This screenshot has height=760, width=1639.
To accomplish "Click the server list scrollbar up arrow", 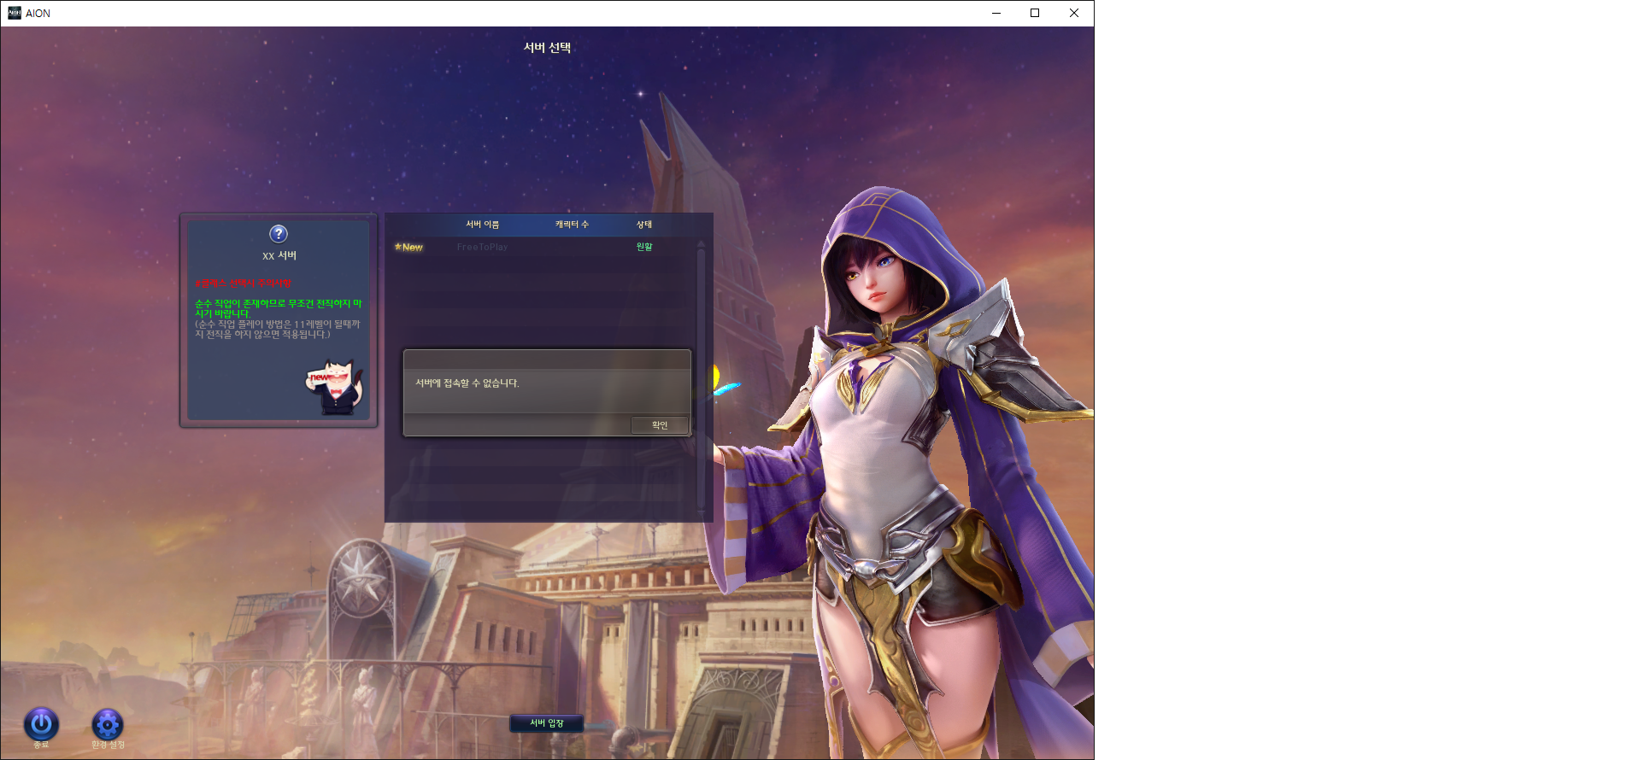I will 701,245.
